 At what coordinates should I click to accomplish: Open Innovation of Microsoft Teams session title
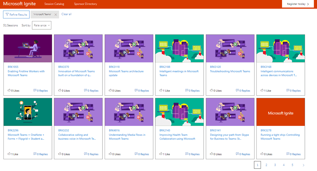point(76,73)
